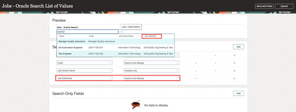Click the Name column header in results
Image resolution: width=296 pixels, height=112 pixels.
62,36
